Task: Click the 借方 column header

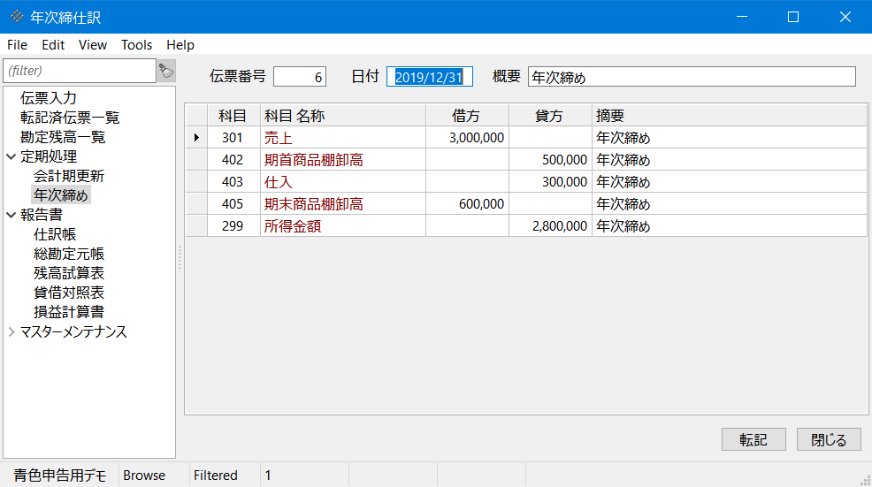Action: [467, 116]
